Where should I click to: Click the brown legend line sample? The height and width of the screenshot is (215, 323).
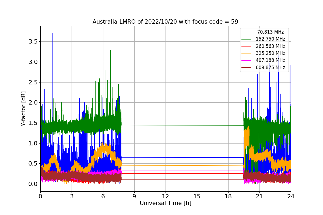[x=247, y=68]
